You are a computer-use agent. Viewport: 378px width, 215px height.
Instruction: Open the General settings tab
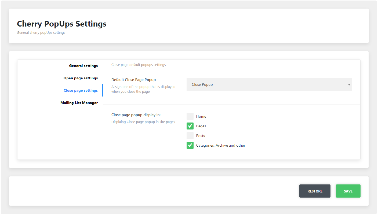coord(83,66)
